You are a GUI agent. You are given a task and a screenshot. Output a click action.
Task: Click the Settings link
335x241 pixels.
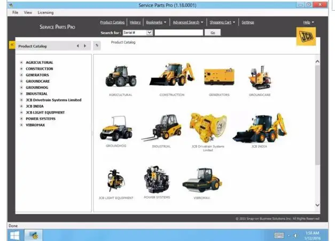[x=248, y=22]
